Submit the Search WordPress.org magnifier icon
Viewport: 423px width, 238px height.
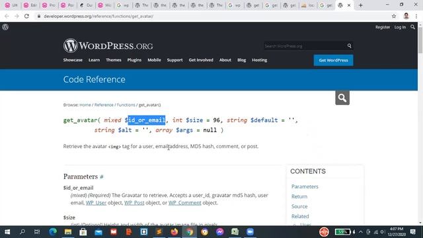(x=349, y=46)
